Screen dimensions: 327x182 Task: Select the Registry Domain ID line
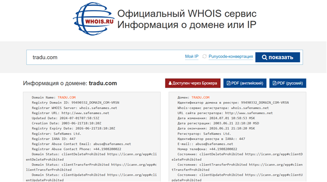pyautogui.click(x=76, y=103)
